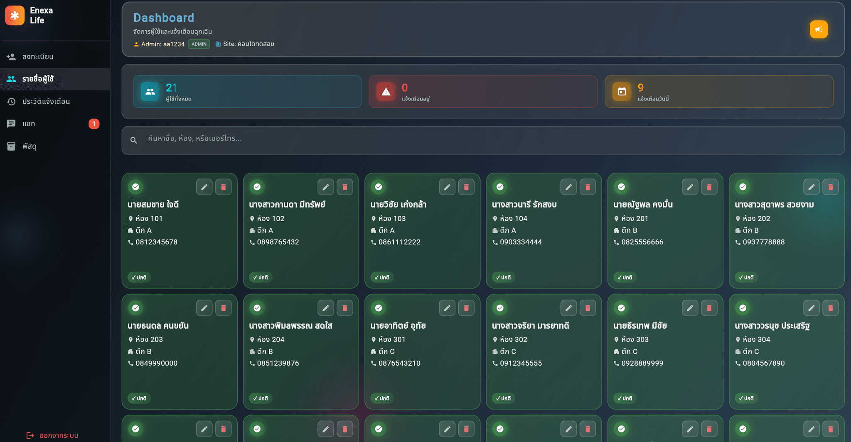The width and height of the screenshot is (851, 442).
Task: Open the ประวัติแจ้งเตือน sidebar menu item
Action: click(x=46, y=101)
